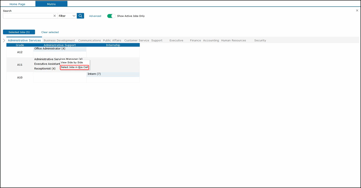Screen dimensions: 361x188
Task: Choose View Side by Side option
Action: (72, 63)
